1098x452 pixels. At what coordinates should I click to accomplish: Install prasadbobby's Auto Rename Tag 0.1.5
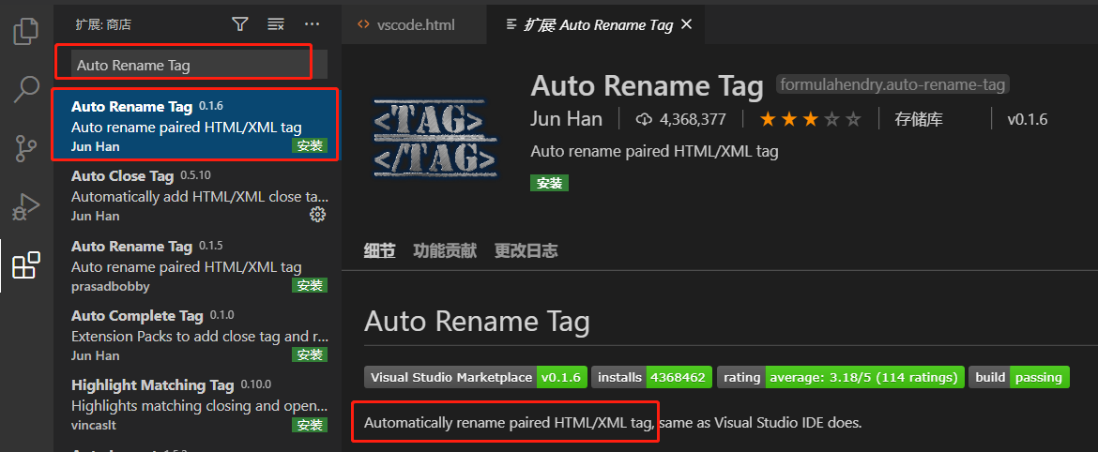(310, 285)
